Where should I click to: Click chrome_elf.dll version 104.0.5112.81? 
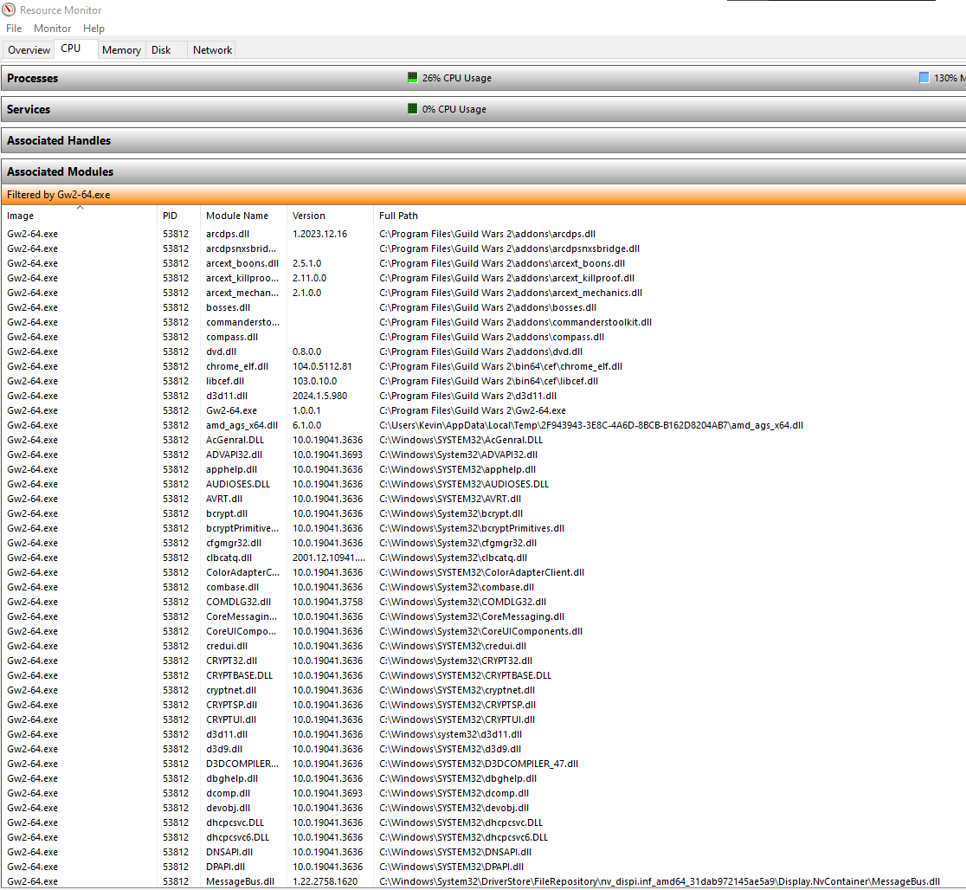(x=322, y=367)
